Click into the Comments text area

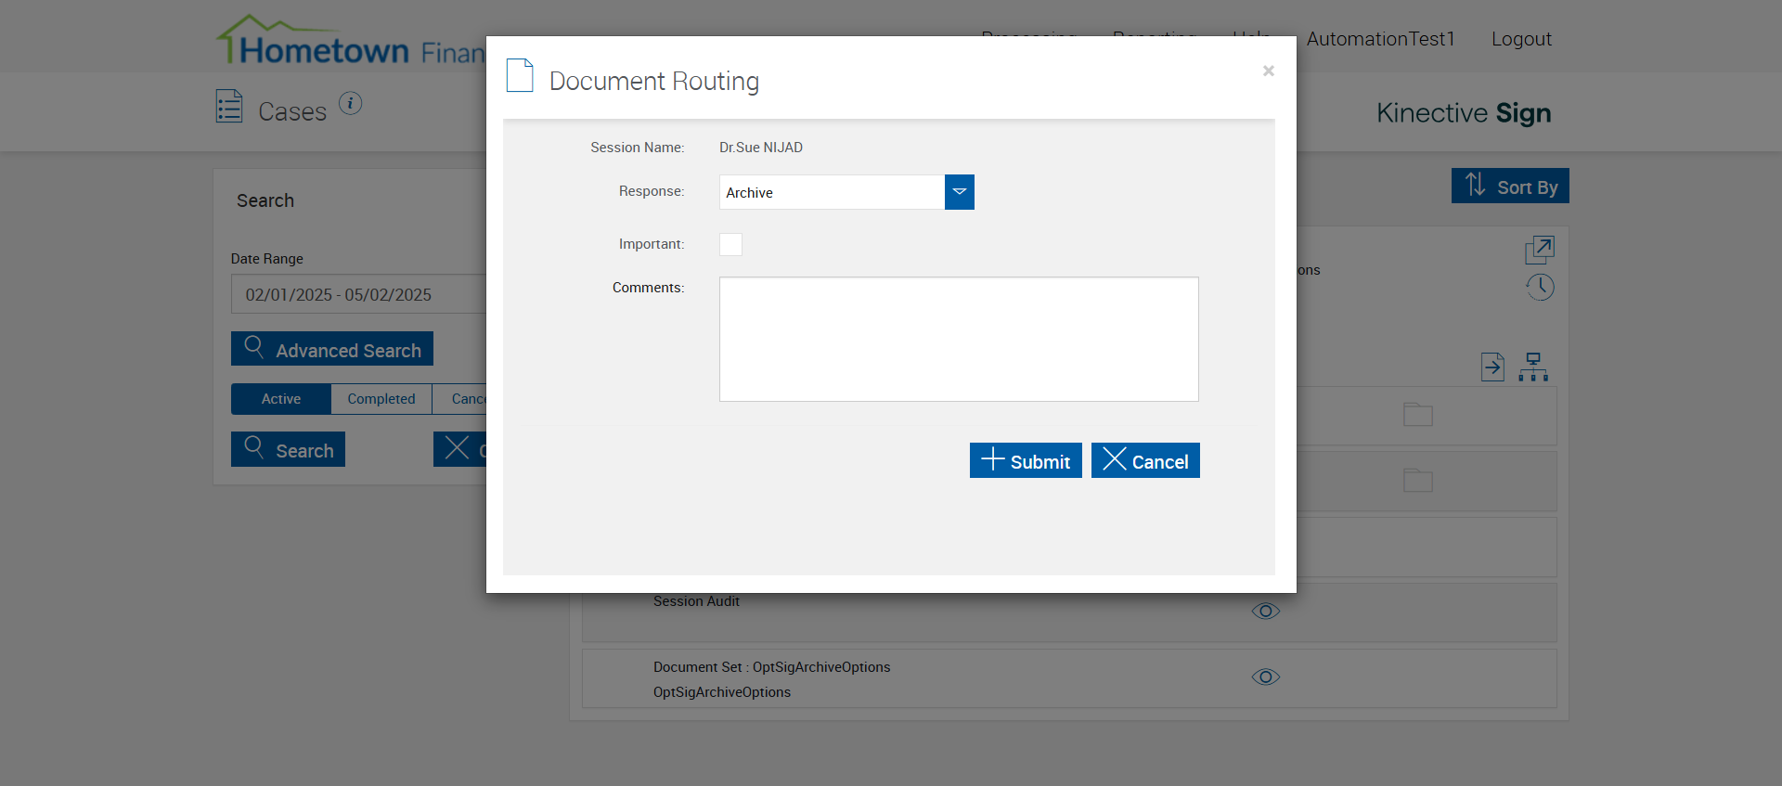pyautogui.click(x=958, y=339)
